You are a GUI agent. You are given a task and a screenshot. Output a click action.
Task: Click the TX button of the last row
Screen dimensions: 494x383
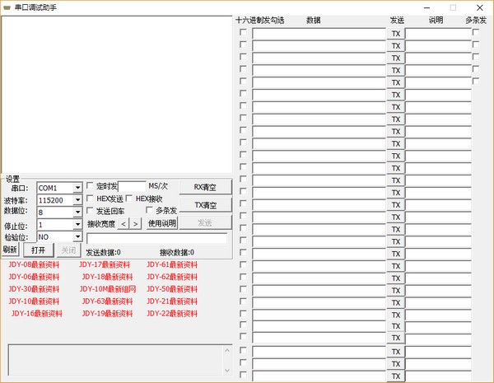coord(396,376)
